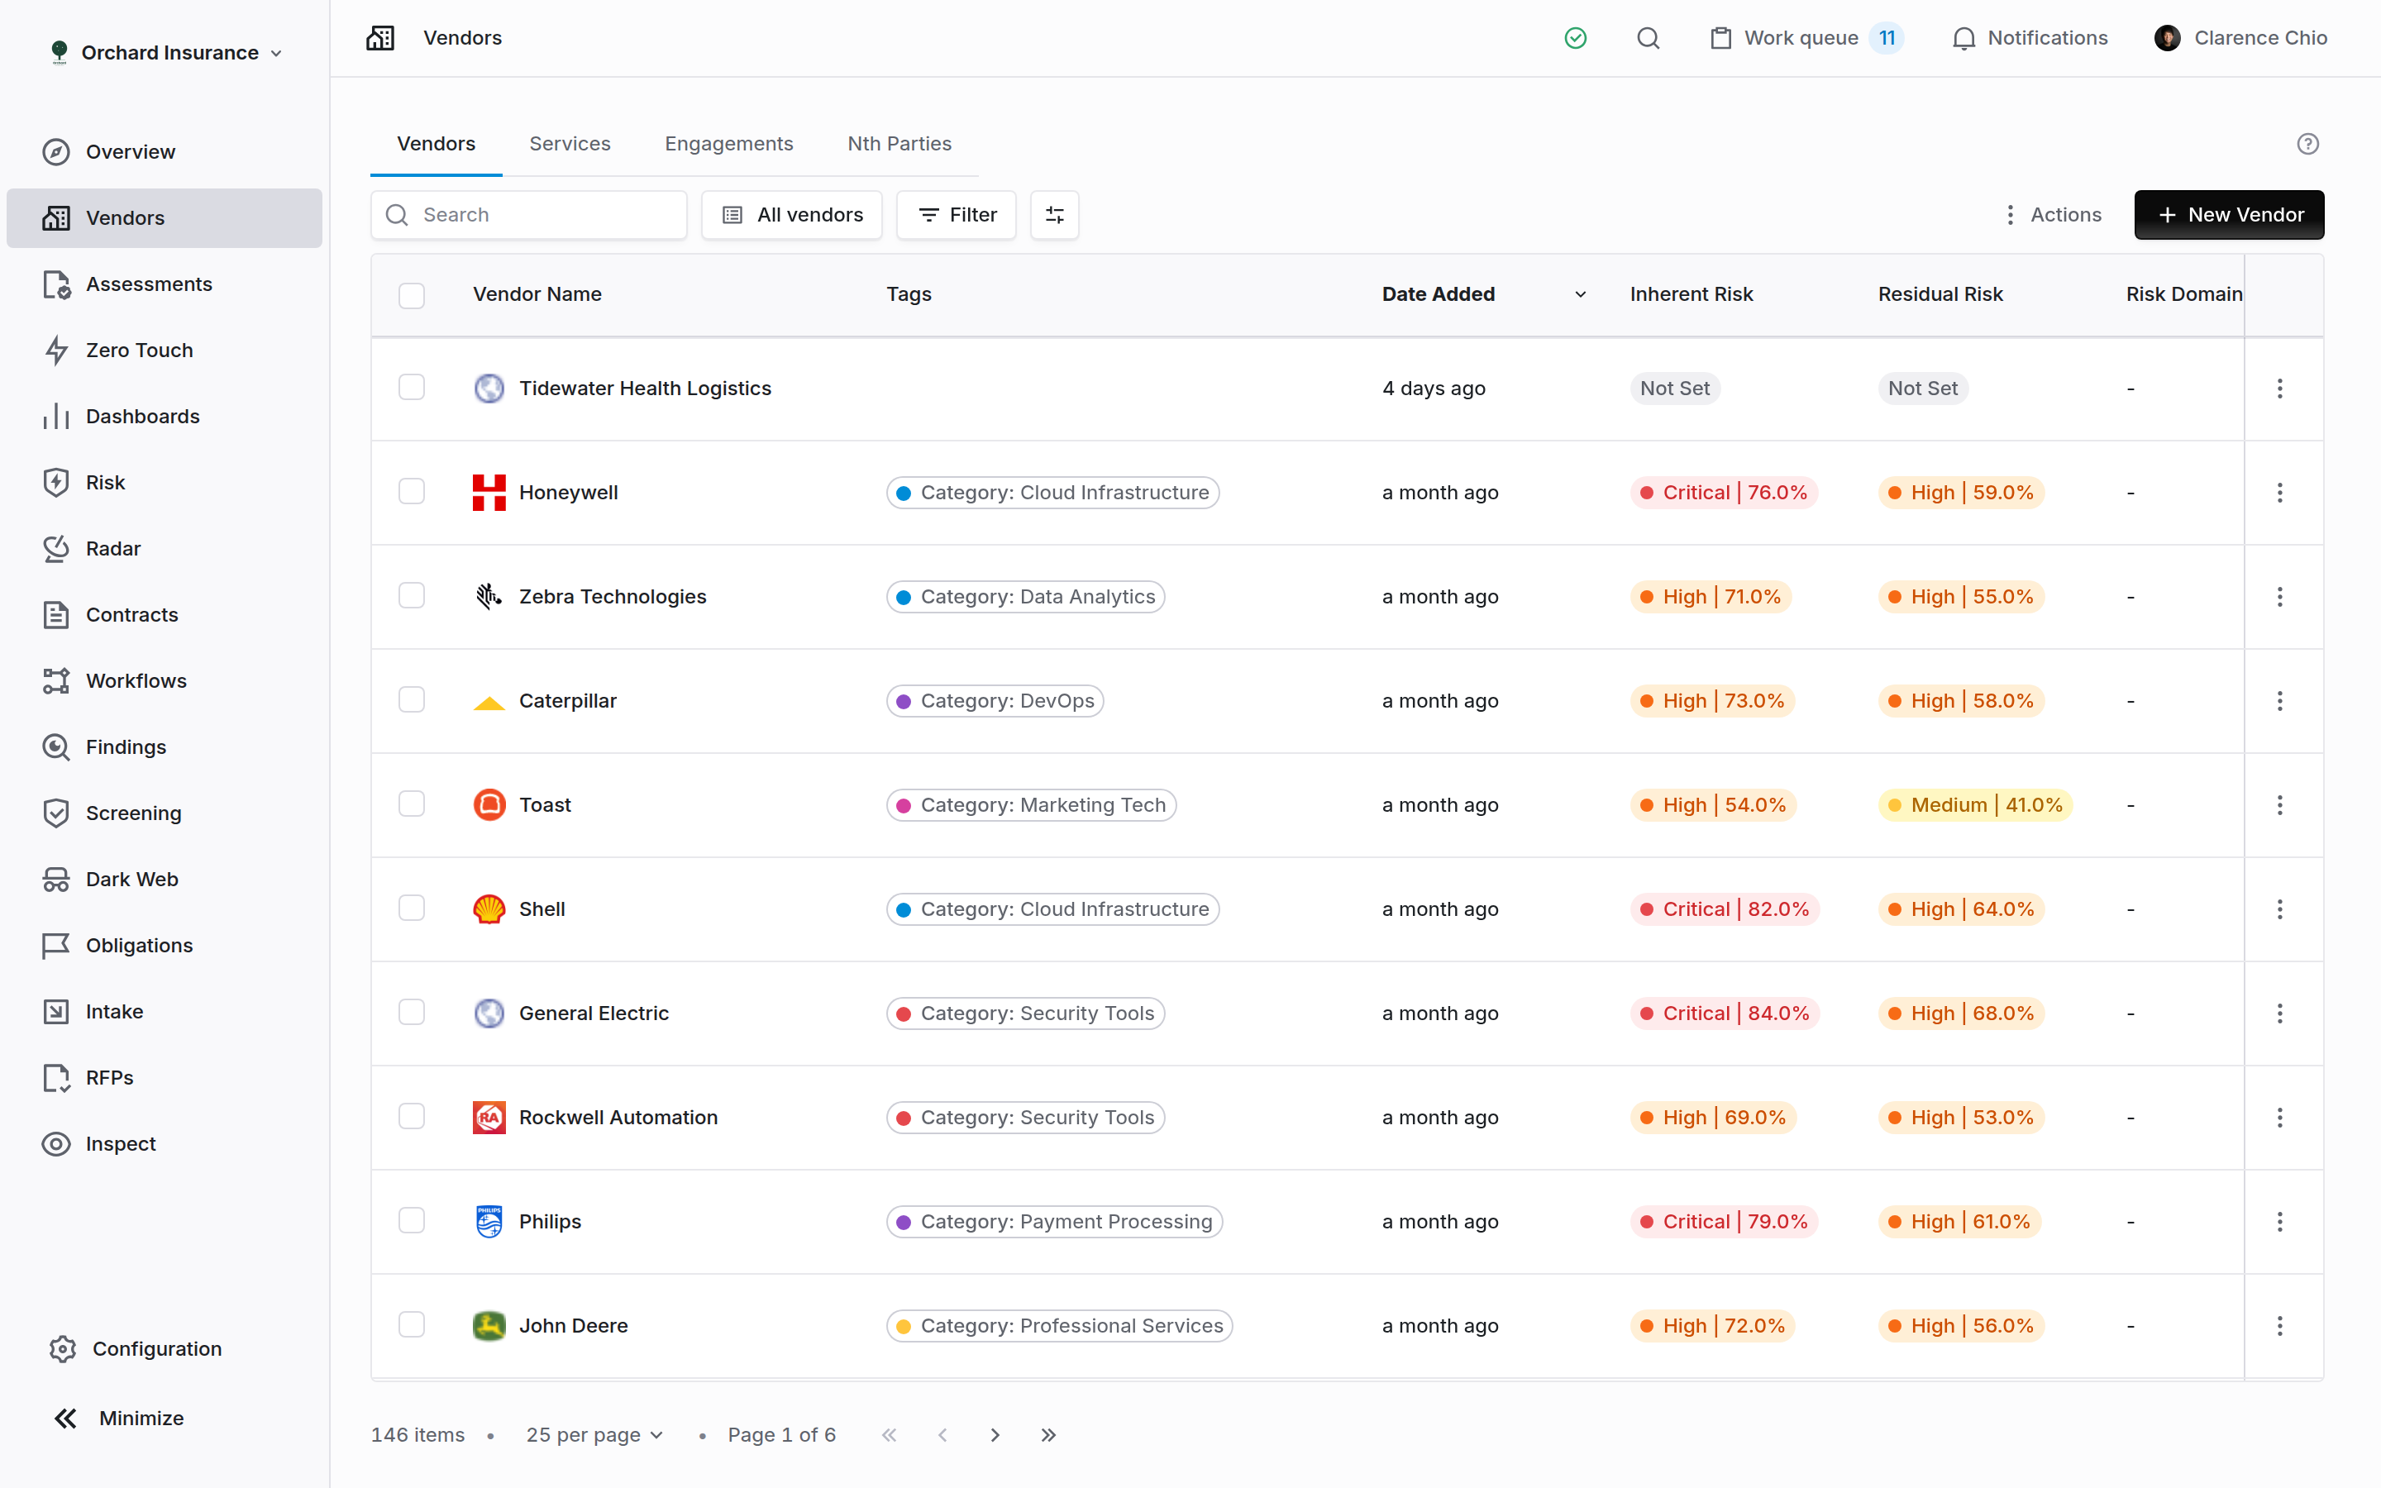Open the RFPs section
The height and width of the screenshot is (1488, 2381).
coord(165,1078)
